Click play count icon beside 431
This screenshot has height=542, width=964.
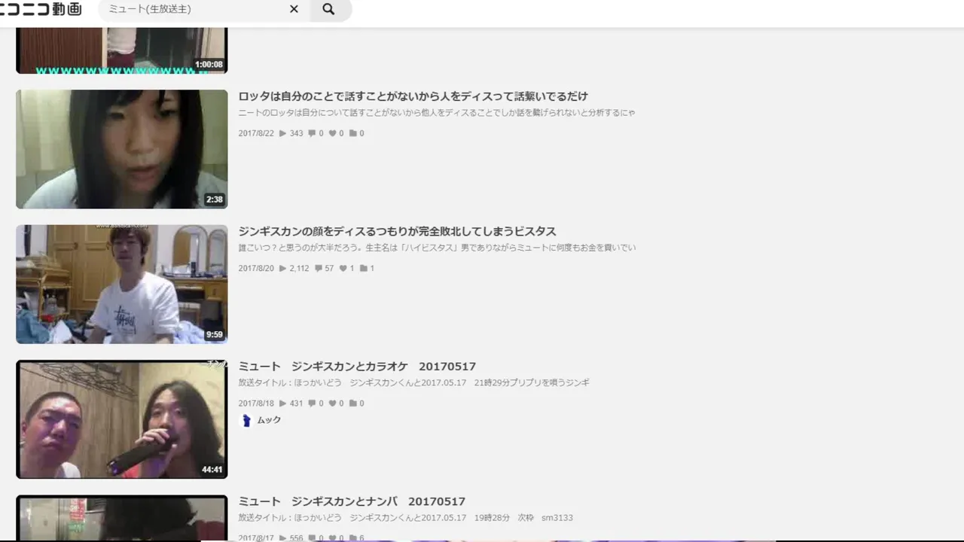click(283, 403)
